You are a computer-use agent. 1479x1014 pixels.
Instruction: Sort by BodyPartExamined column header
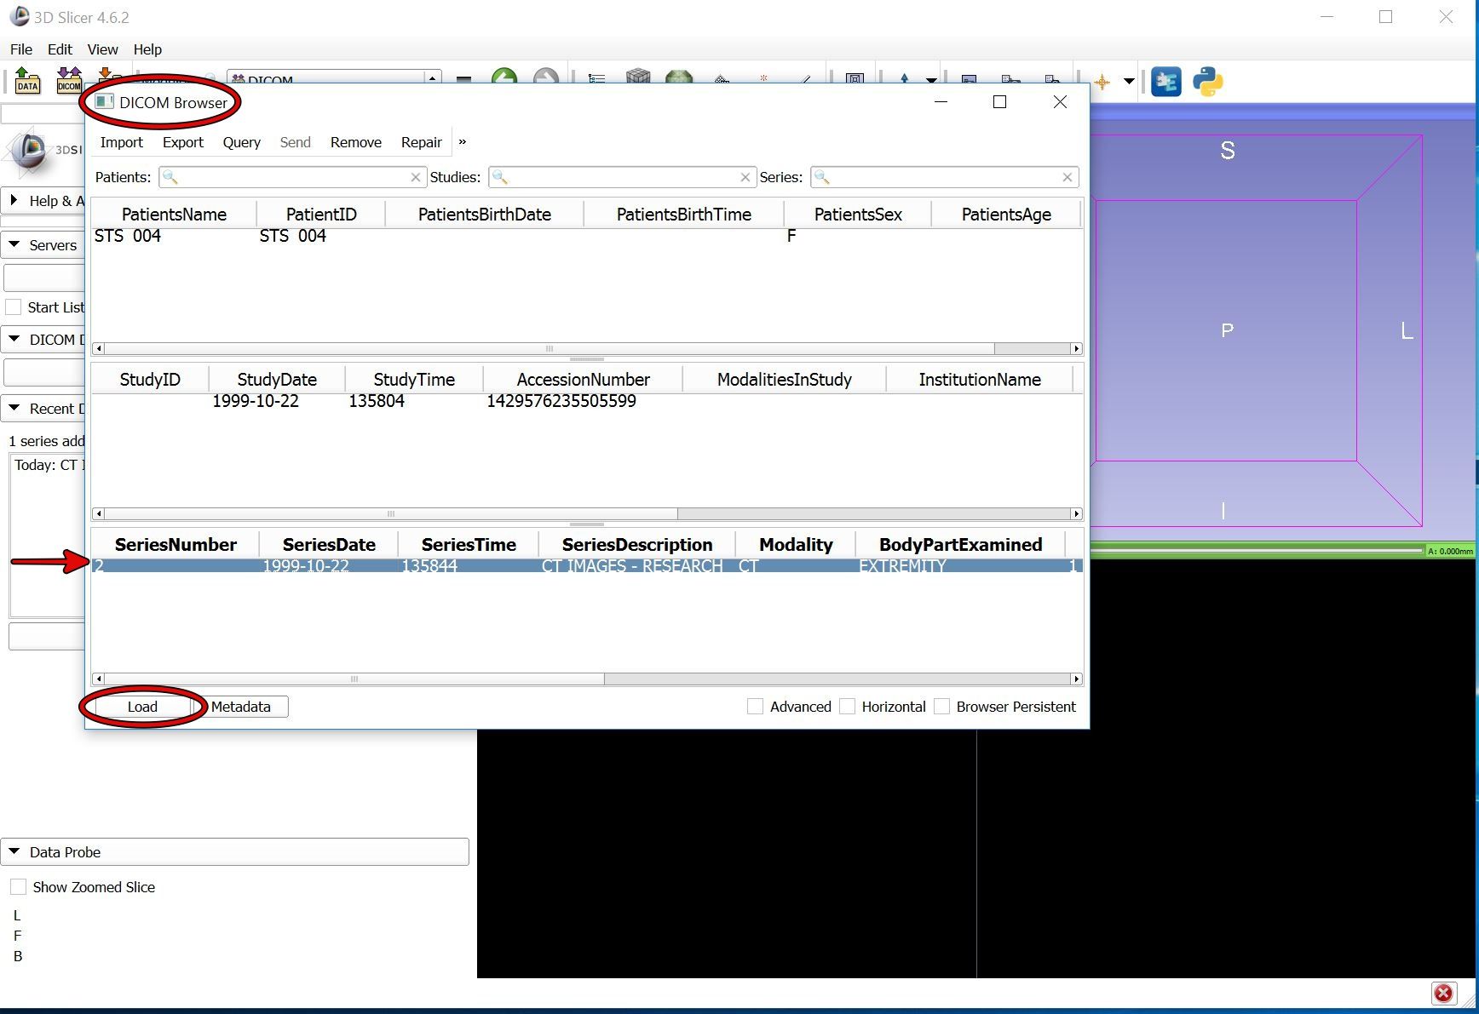(x=960, y=545)
